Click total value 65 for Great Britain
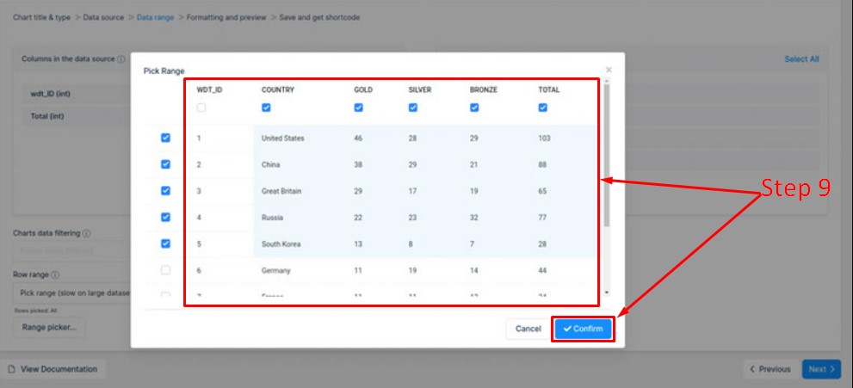The height and width of the screenshot is (388, 853). (x=542, y=191)
